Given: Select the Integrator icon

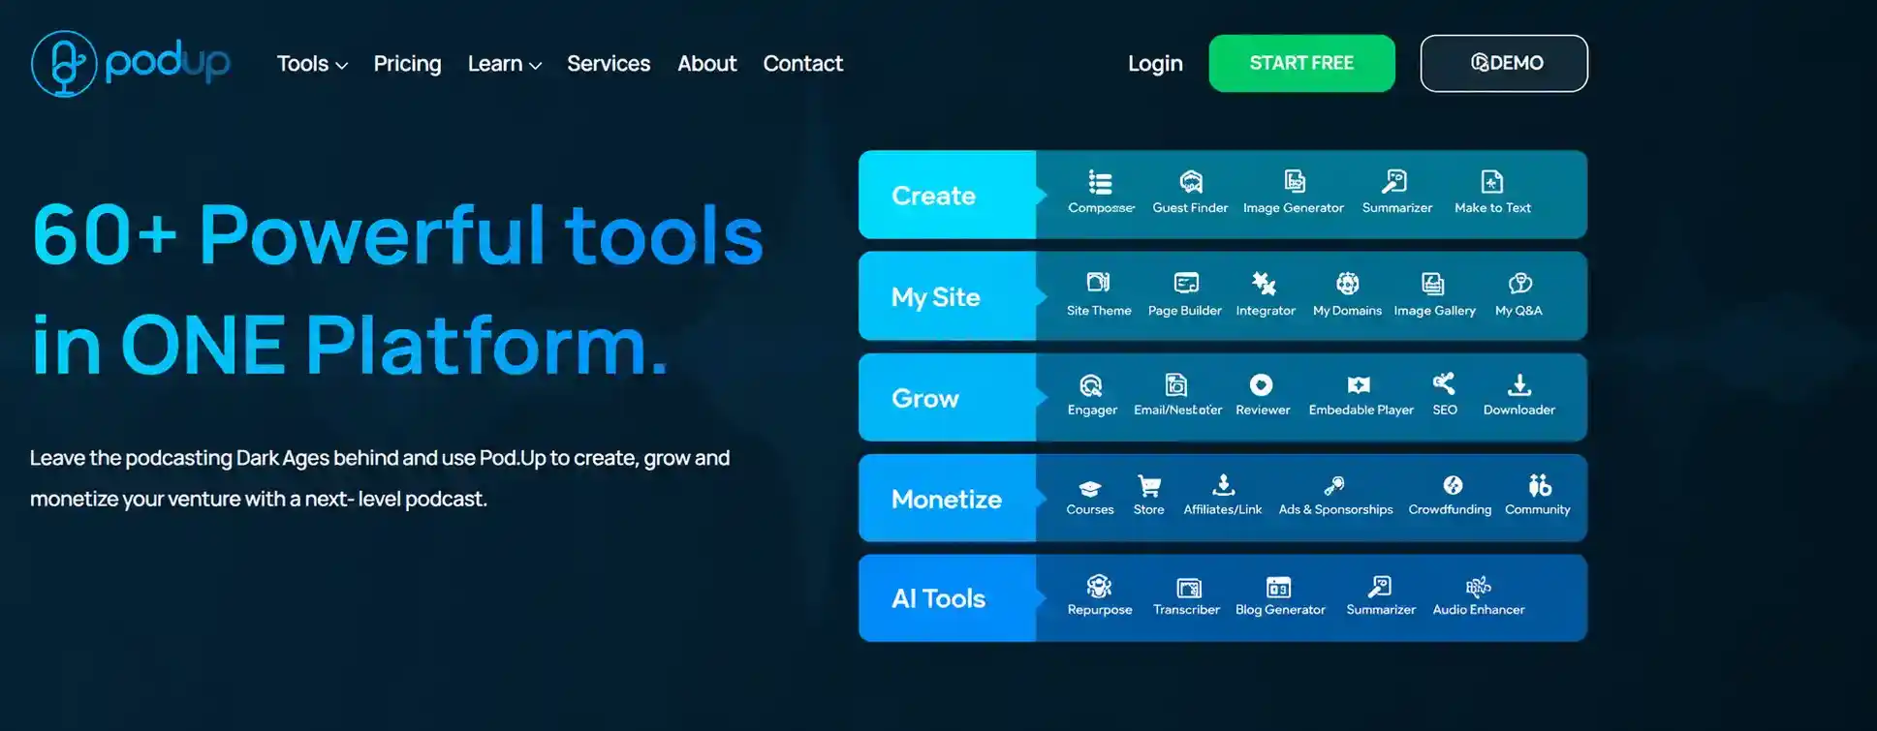Looking at the screenshot, I should (x=1264, y=283).
